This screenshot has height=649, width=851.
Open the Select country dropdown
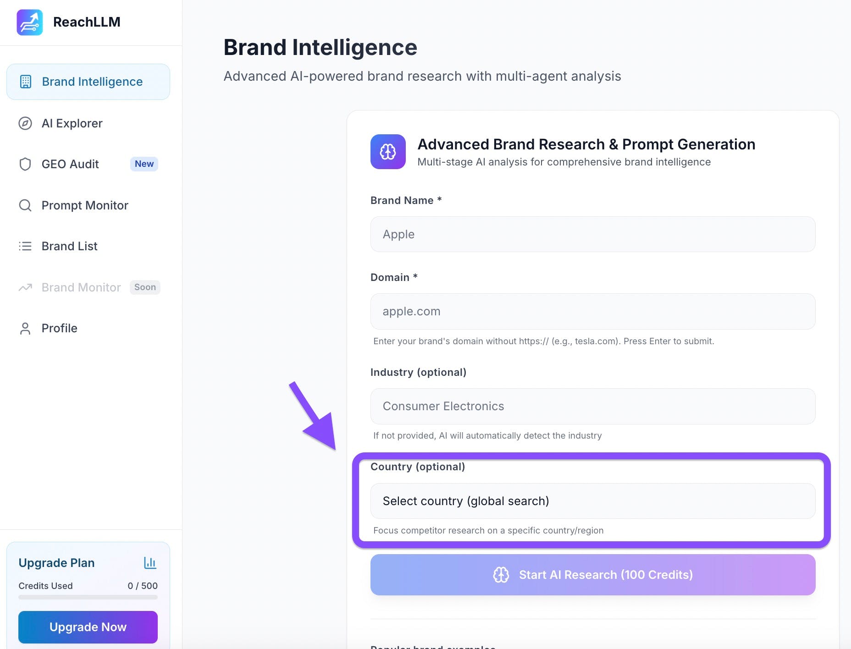click(592, 501)
